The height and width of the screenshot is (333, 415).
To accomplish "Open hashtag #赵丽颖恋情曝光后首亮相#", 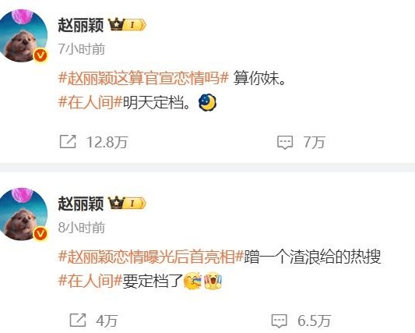I will point(151,257).
